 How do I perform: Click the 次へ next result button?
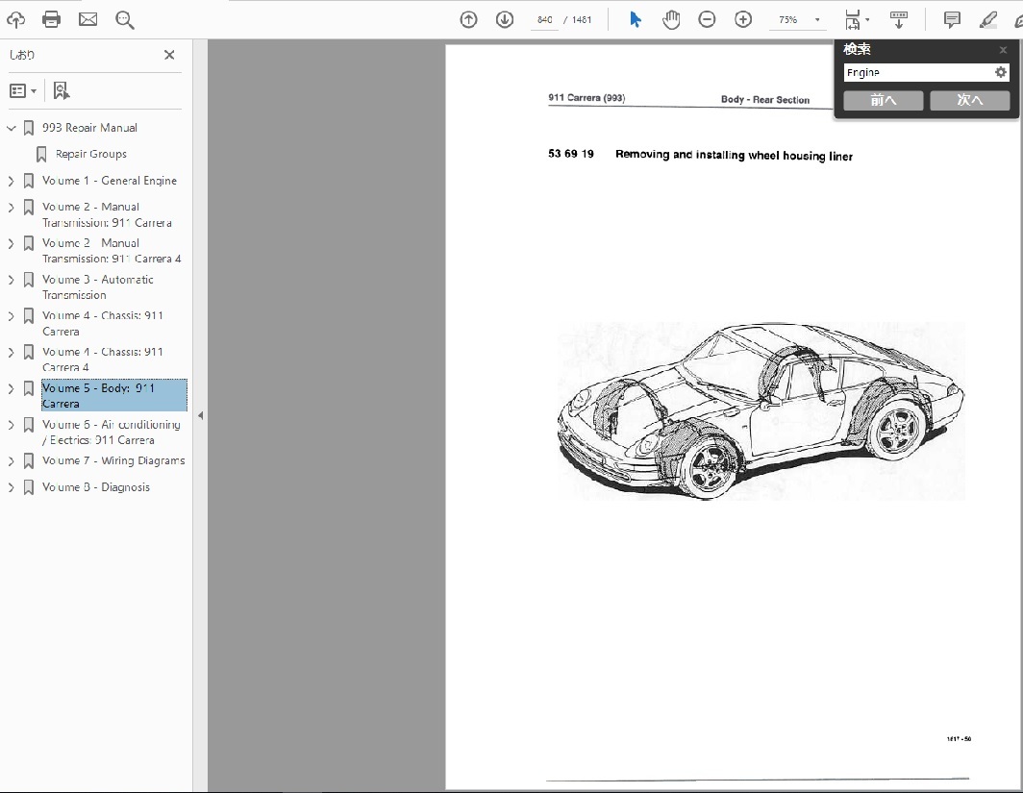point(969,100)
